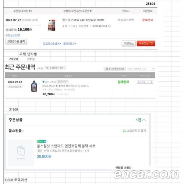Click the copy icon beside order number 2394422643
This screenshot has width=184, height=184.
point(109,26)
